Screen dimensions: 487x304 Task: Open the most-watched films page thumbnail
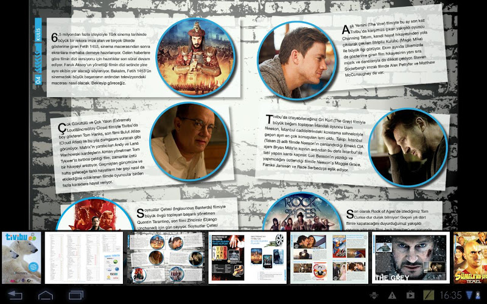click(x=247, y=258)
